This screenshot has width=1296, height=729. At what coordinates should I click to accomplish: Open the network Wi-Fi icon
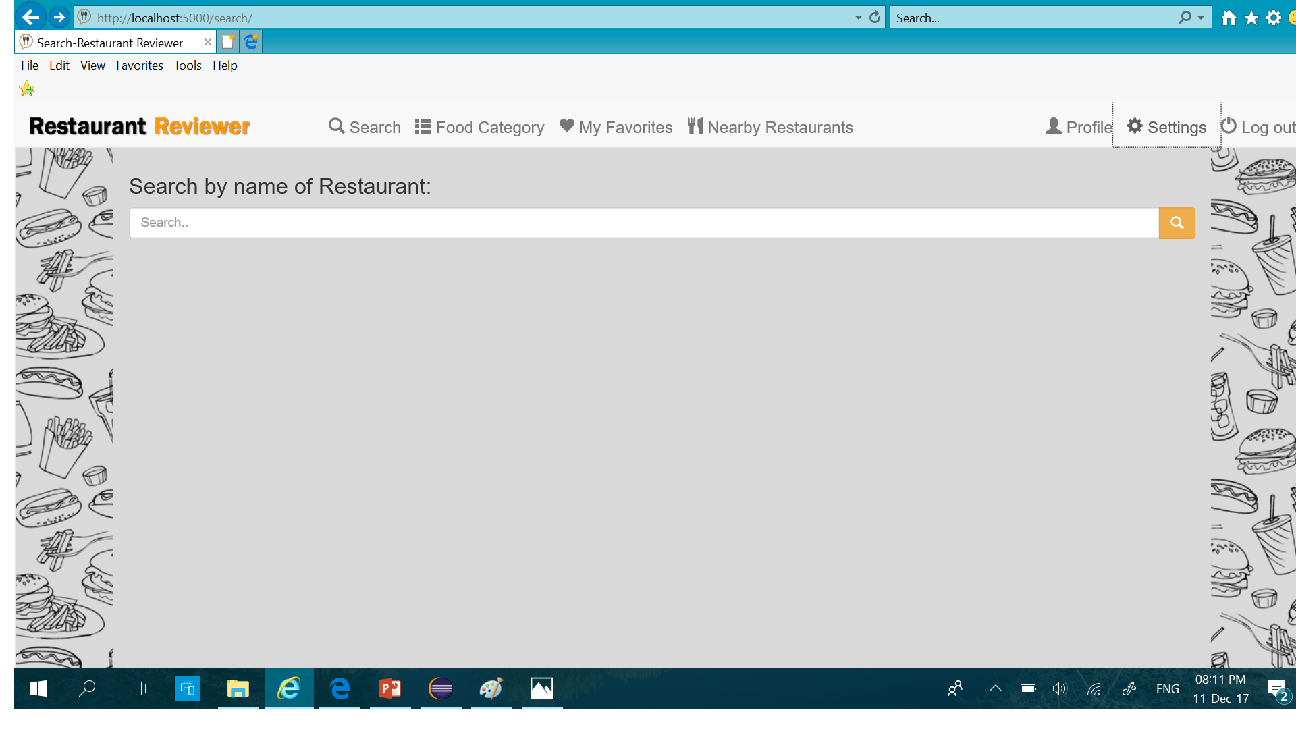tap(1094, 688)
